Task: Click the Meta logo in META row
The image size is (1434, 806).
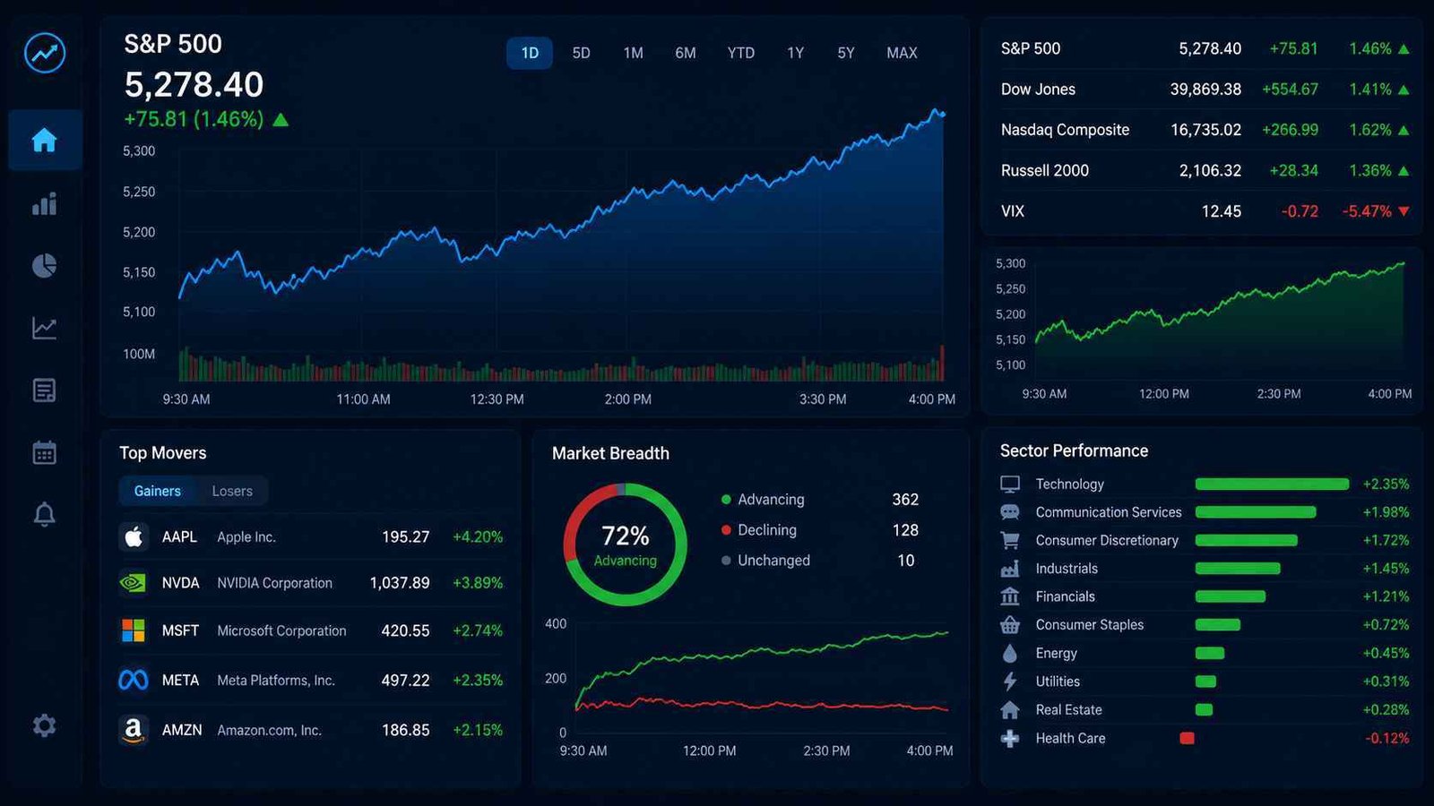Action: click(x=134, y=681)
